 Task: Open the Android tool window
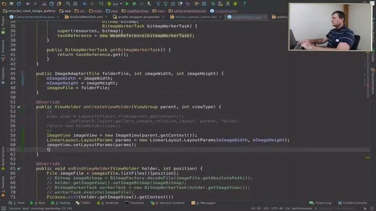point(108,203)
